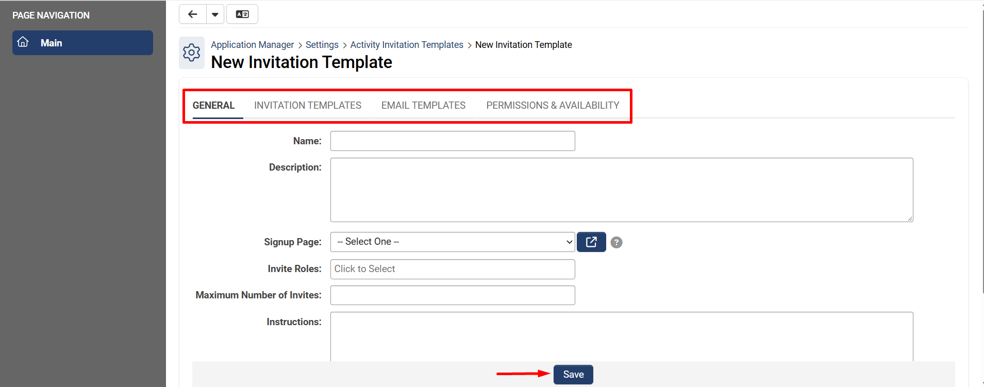Go to Application Manager breadcrumb
Screen dimensions: 984x387
(252, 45)
